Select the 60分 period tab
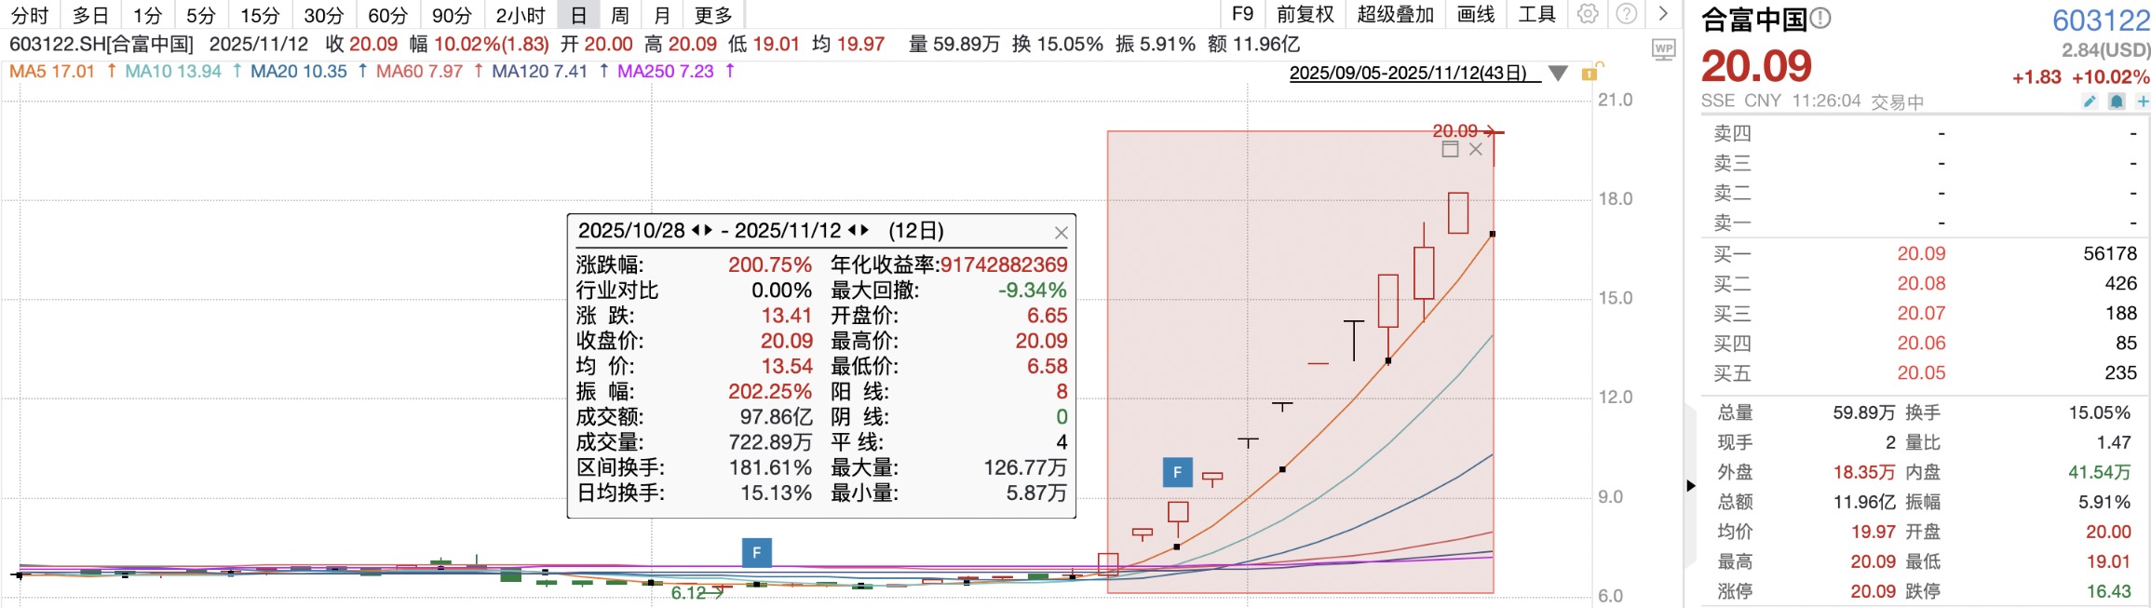 point(387,15)
